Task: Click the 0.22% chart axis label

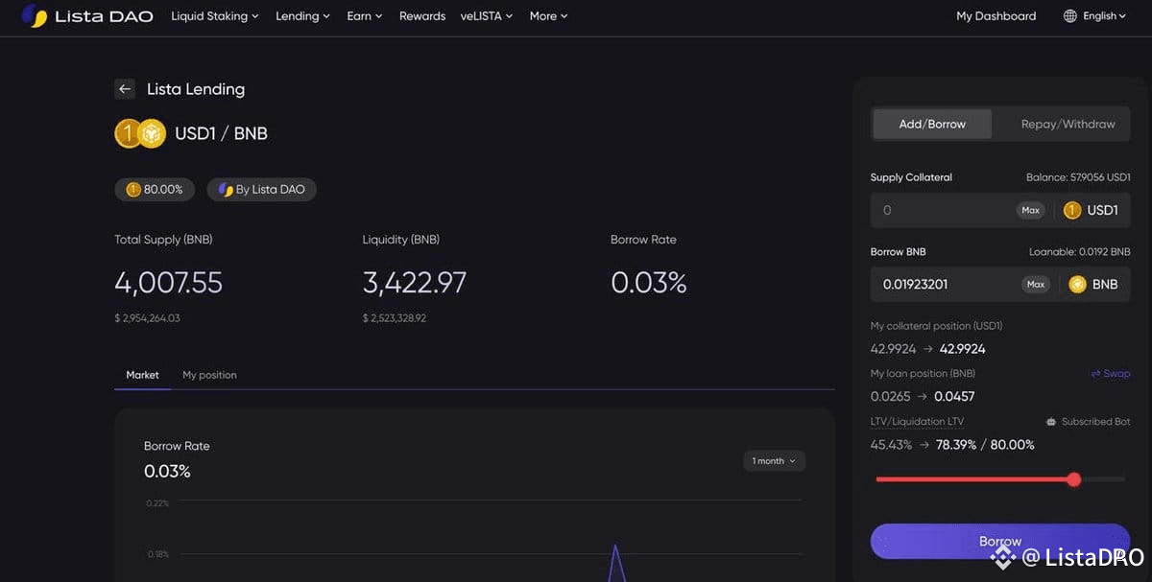Action: coord(157,503)
